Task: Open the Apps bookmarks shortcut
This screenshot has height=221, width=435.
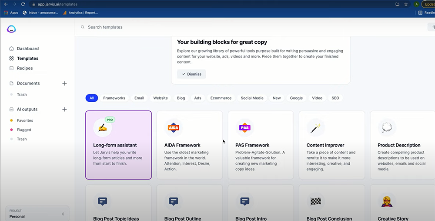Action: point(11,13)
